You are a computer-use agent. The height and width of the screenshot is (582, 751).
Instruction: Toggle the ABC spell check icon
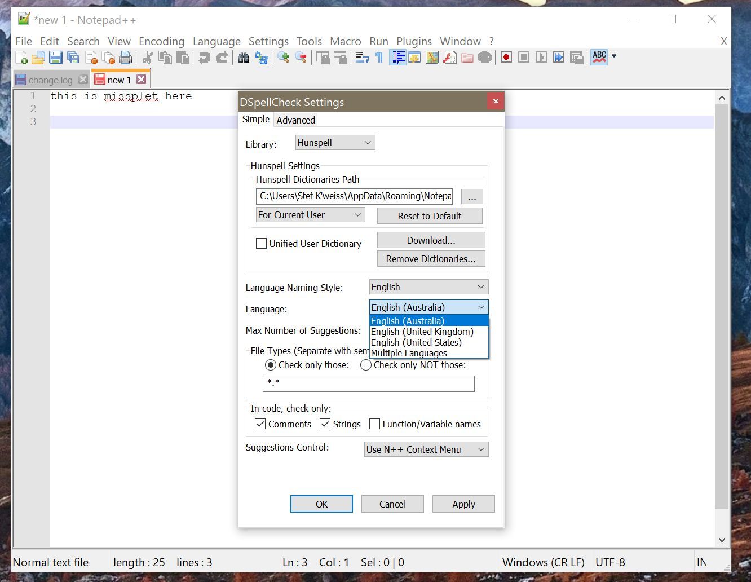(x=599, y=57)
